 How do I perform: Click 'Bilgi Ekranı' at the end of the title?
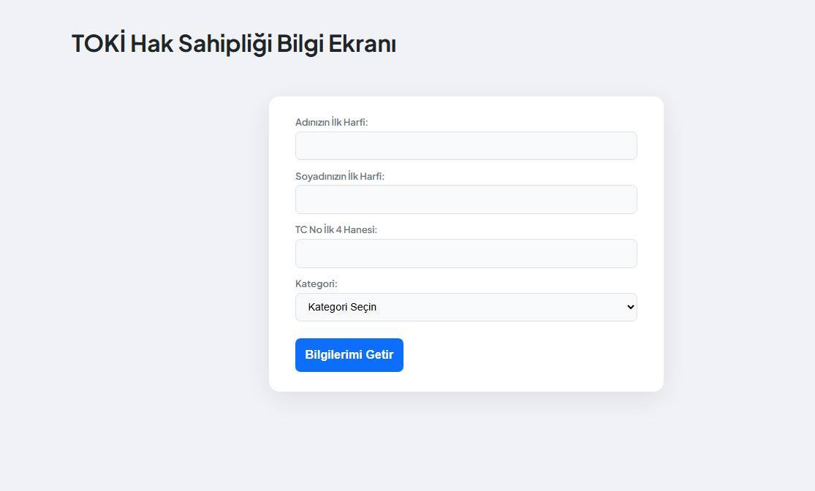(336, 44)
